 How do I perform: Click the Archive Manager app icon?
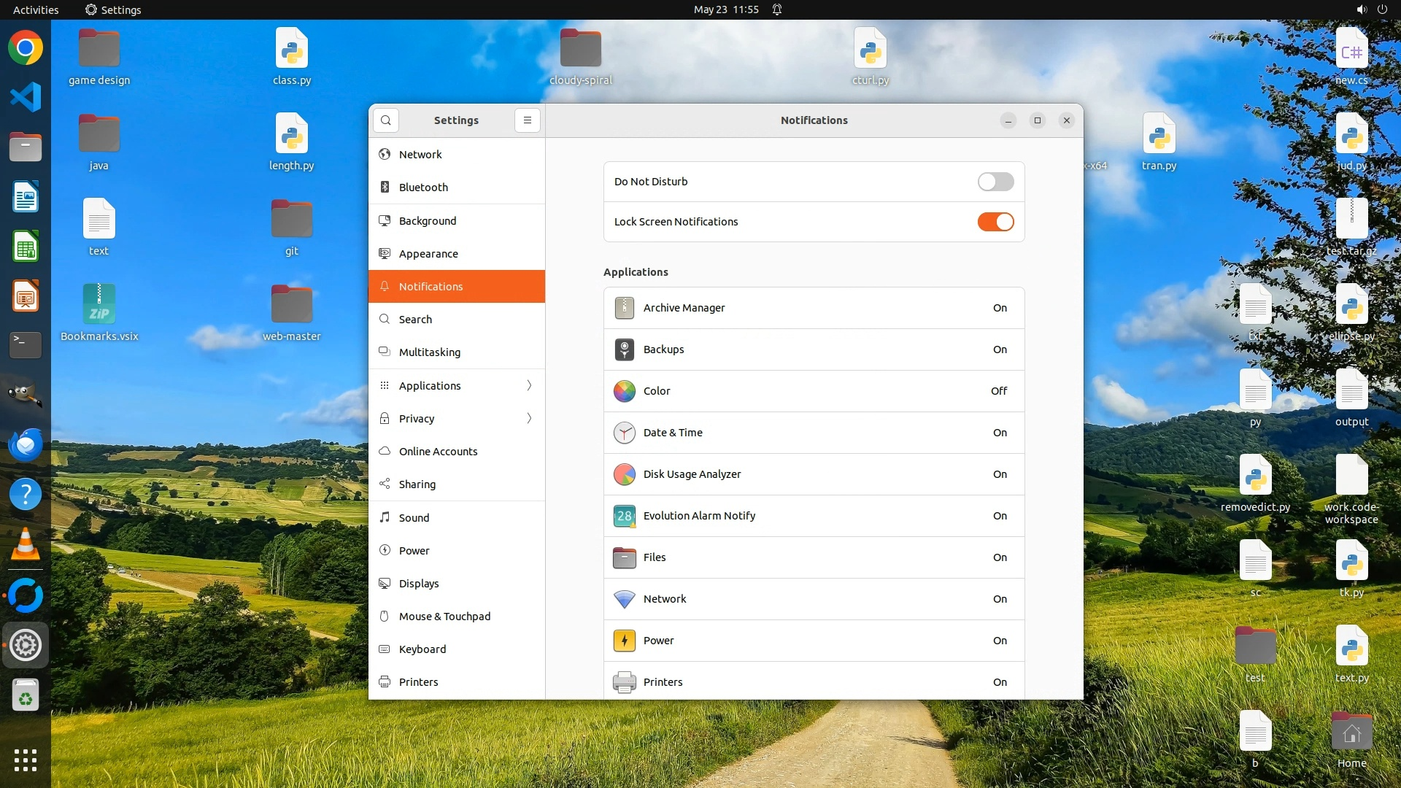coord(624,308)
